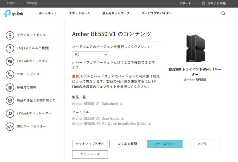Screen dimensions: 238x162
Task: Click the TP-Link emulator magnifier icon
Action: coord(10,114)
